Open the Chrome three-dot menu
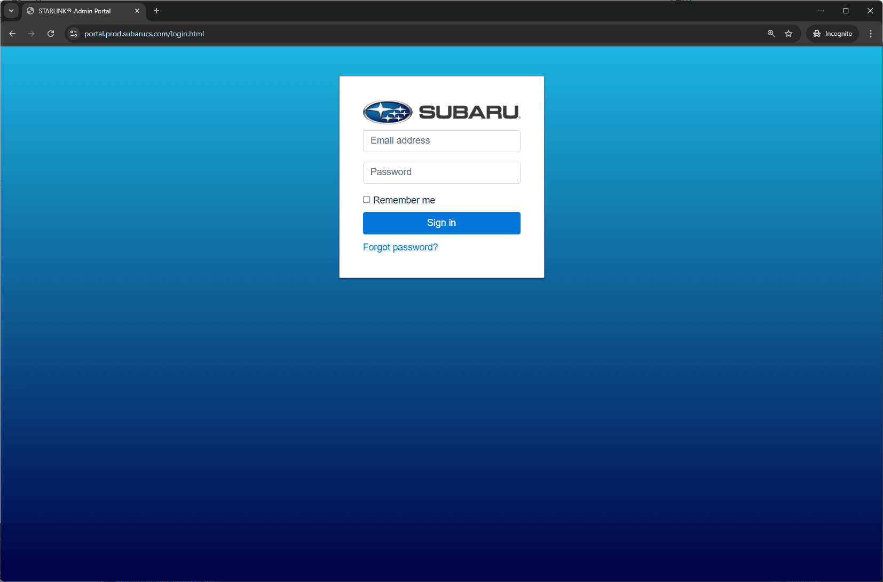This screenshot has width=883, height=582. point(871,34)
